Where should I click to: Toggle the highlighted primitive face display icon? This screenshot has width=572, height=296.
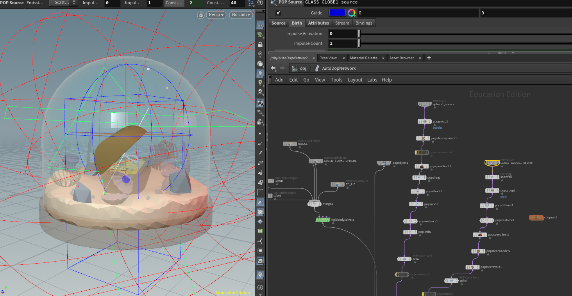pyautogui.click(x=260, y=202)
